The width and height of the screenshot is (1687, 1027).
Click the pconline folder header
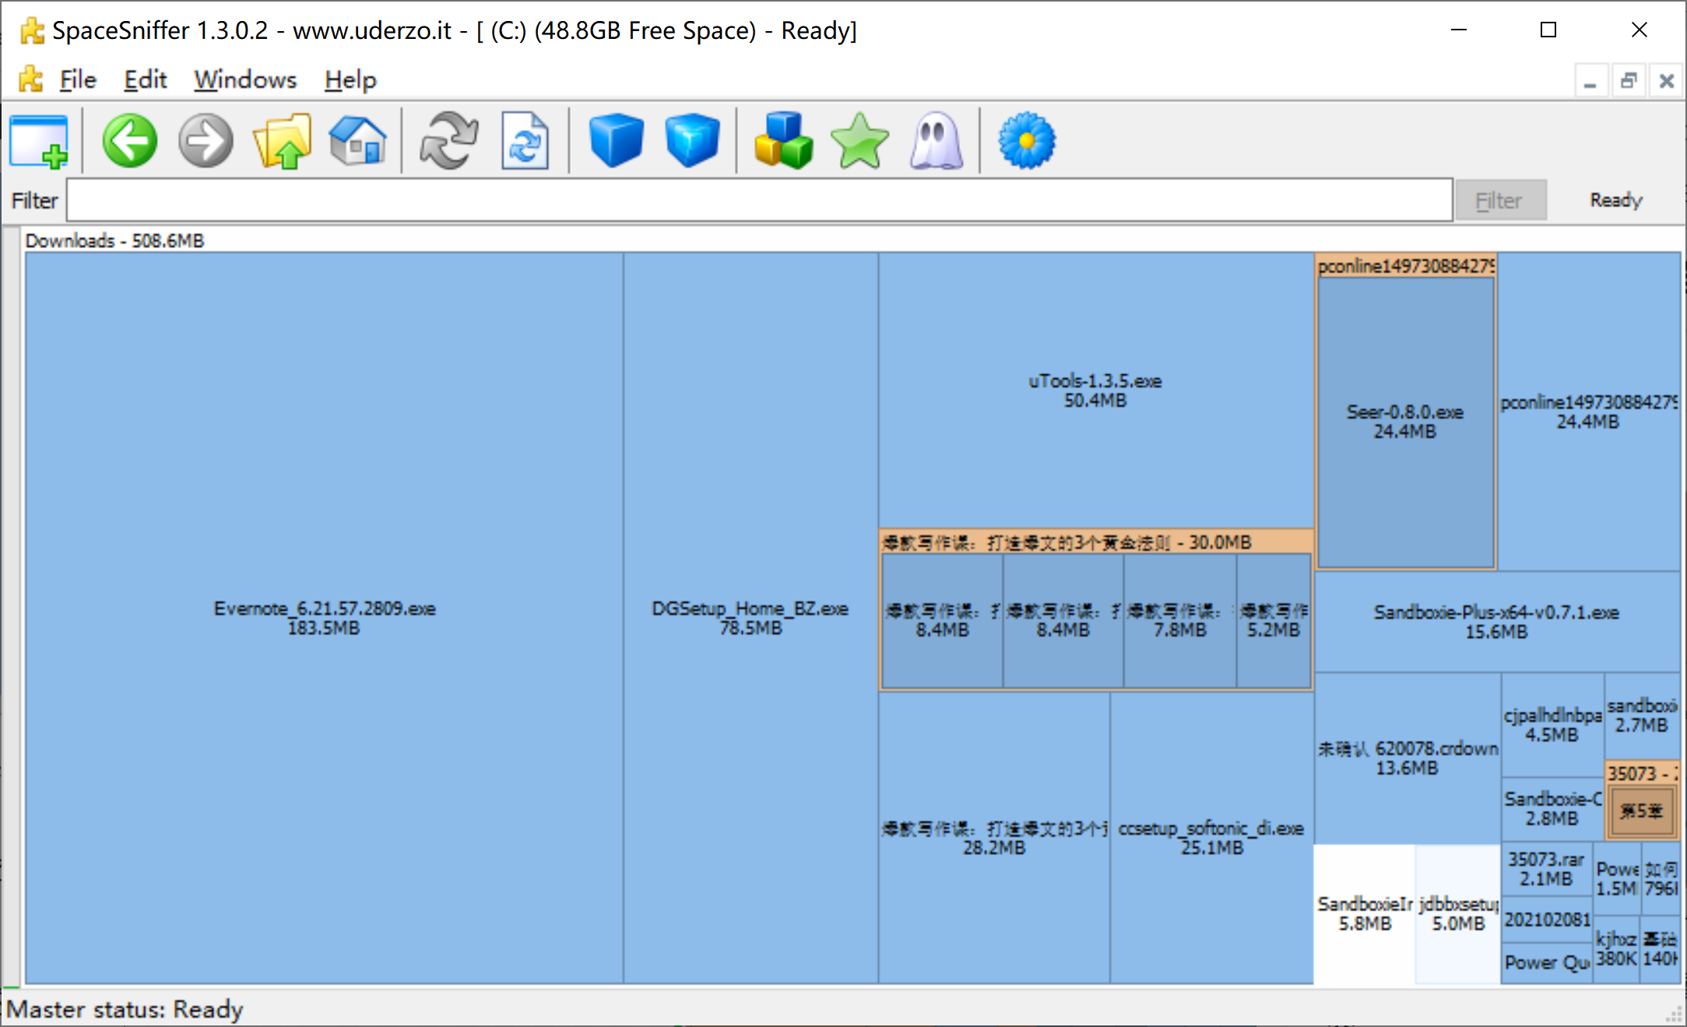pos(1405,266)
